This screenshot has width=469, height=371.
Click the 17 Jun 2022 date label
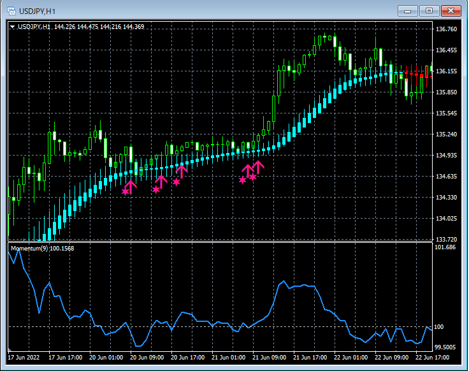[x=24, y=357]
